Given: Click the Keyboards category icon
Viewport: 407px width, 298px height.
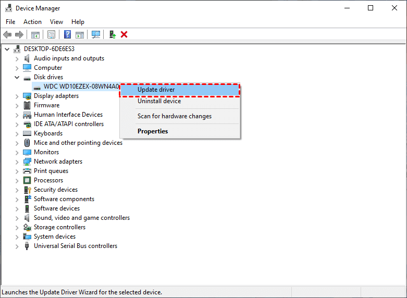Looking at the screenshot, I should (27, 133).
